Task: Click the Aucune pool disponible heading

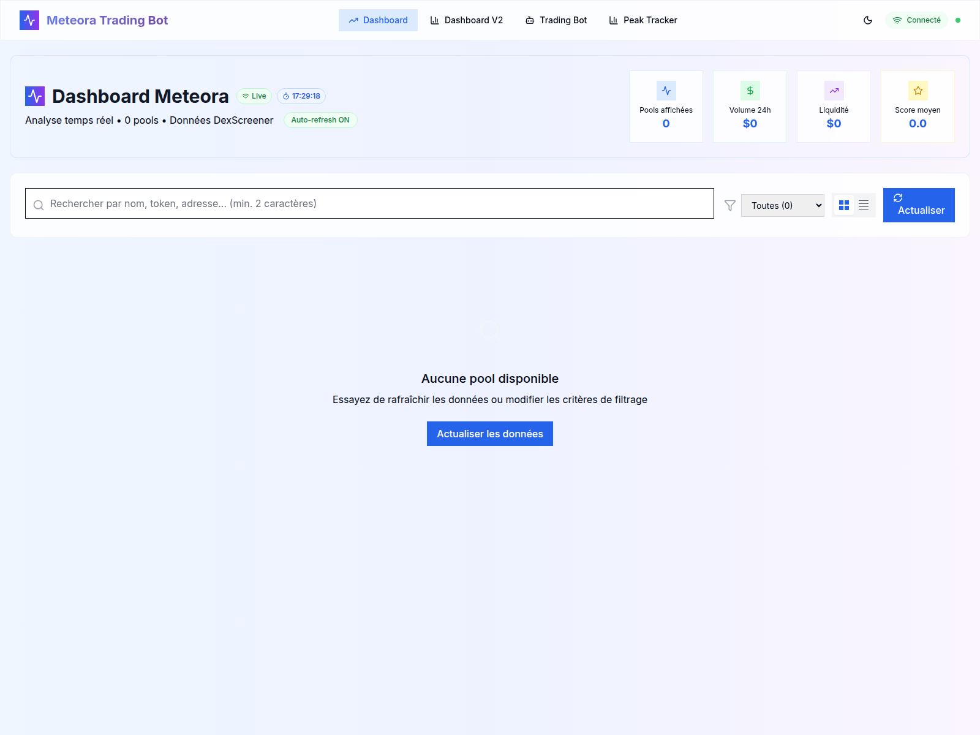Action: tap(490, 379)
